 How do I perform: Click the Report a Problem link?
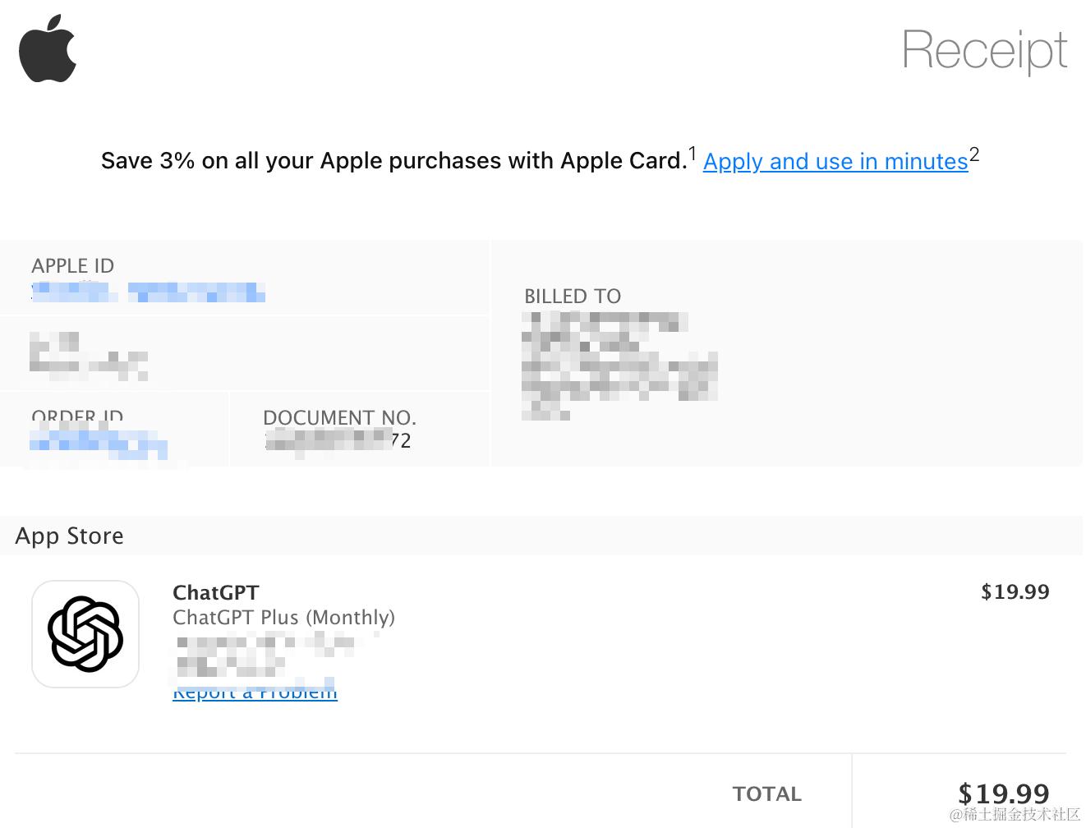pos(255,692)
